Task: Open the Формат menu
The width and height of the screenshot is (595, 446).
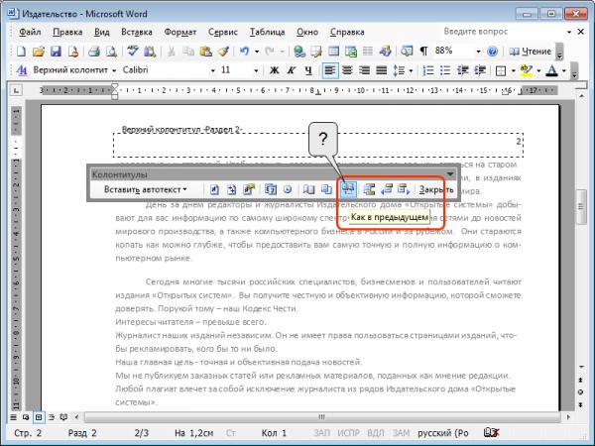Action: 180,33
